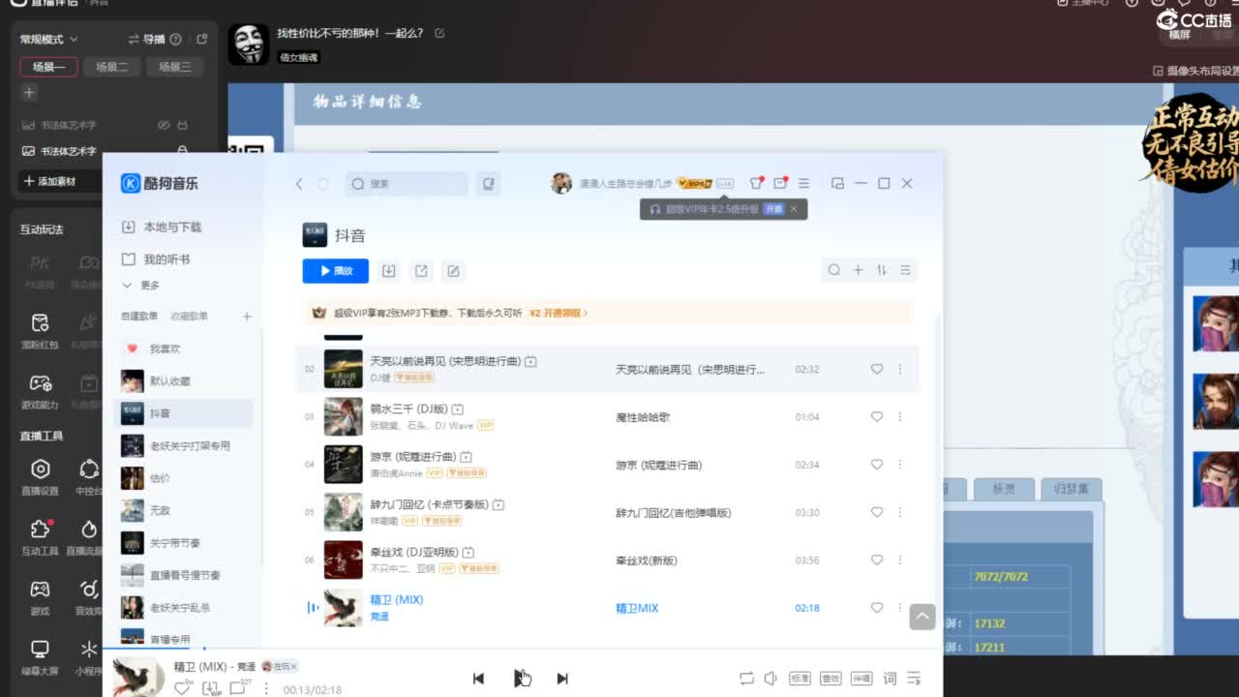The height and width of the screenshot is (697, 1239).
Task: Skip to the next track
Action: (x=562, y=679)
